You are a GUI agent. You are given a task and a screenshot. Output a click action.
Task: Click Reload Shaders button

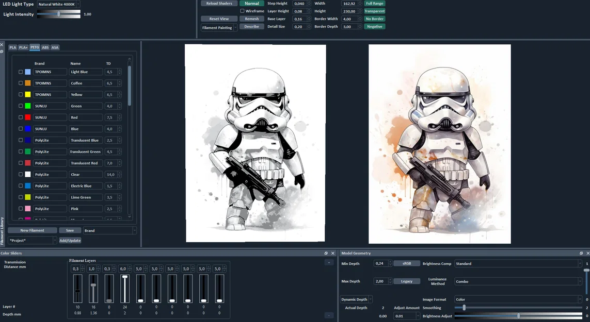pos(219,4)
